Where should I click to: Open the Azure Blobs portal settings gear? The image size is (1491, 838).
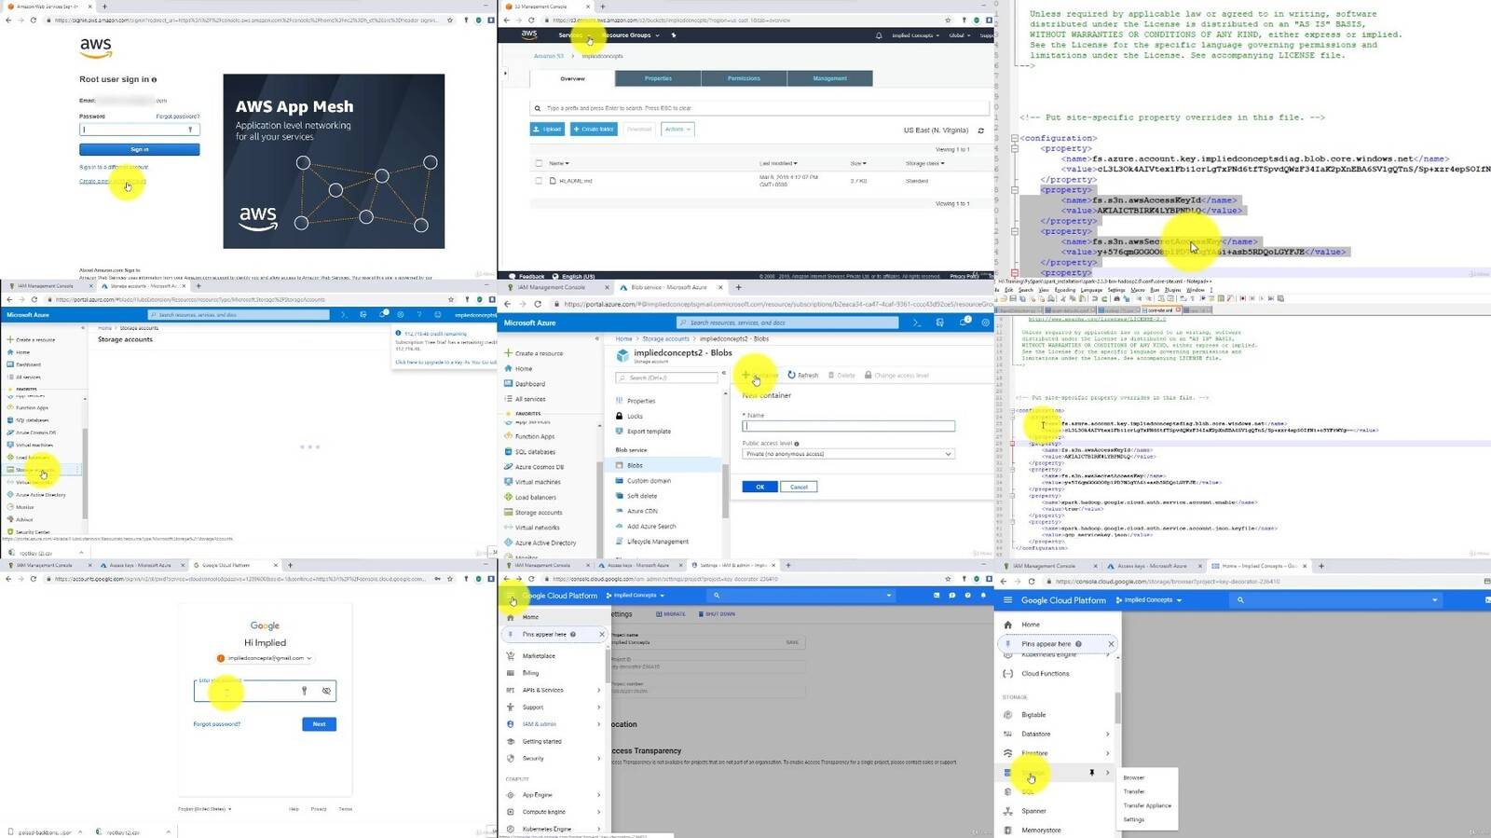(986, 323)
